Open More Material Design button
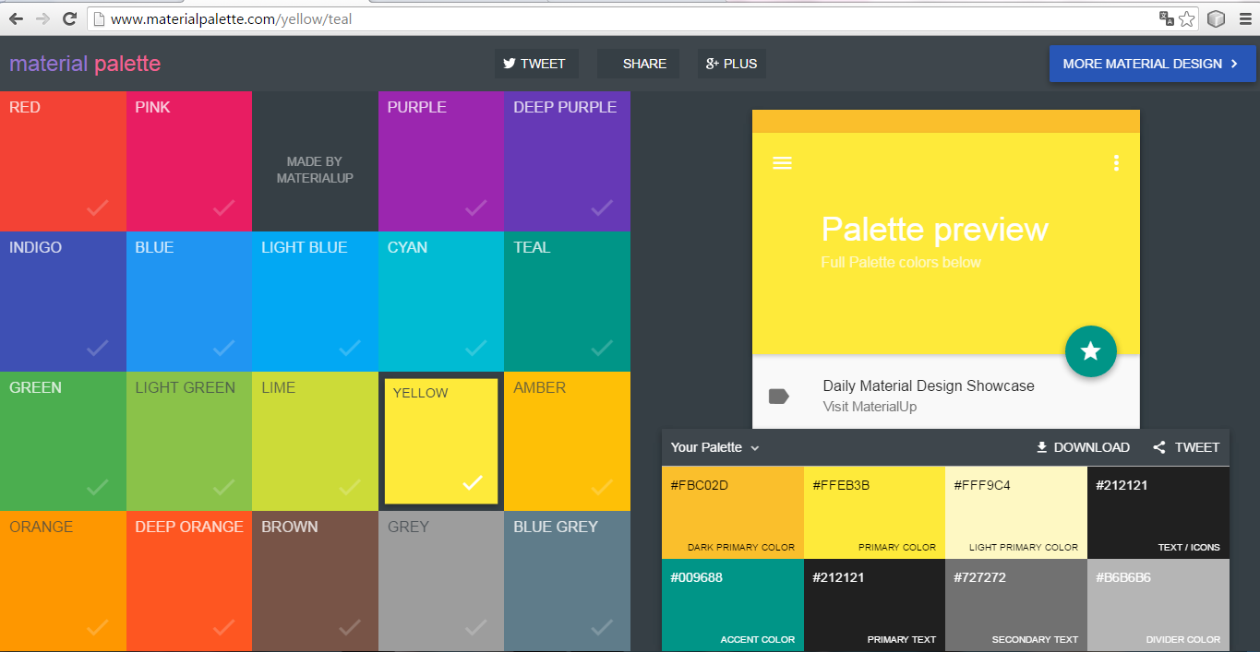The image size is (1260, 652). tap(1152, 64)
